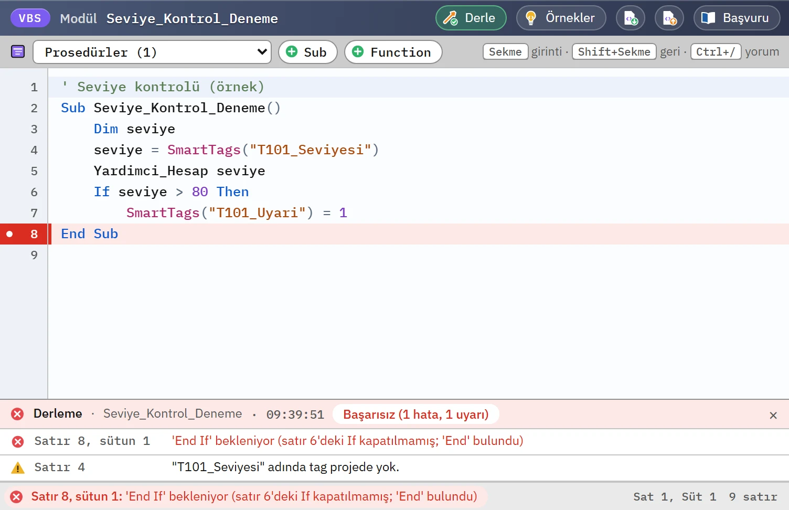Click the comment text on line 1
The image size is (789, 510).
point(163,87)
